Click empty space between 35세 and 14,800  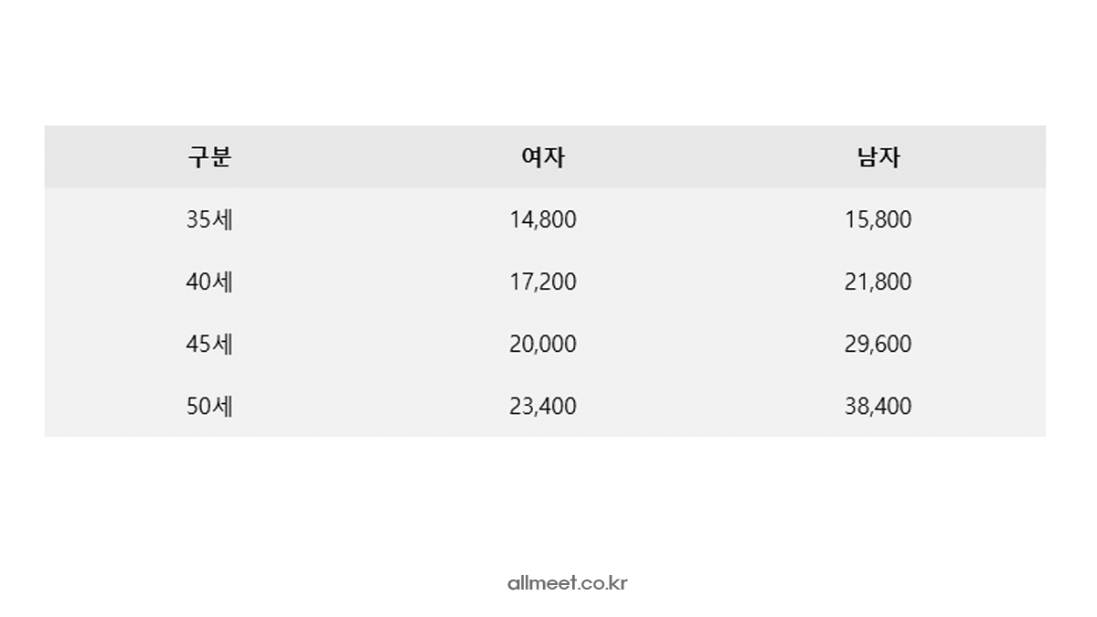pyautogui.click(x=375, y=219)
